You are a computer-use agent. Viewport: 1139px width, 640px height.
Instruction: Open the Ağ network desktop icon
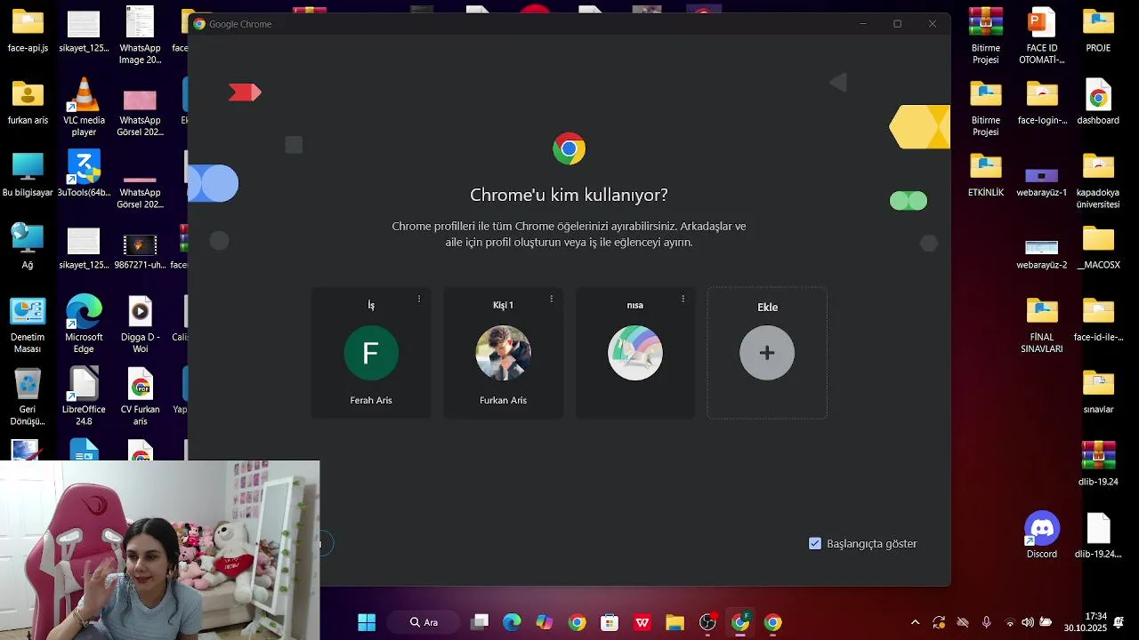point(28,247)
